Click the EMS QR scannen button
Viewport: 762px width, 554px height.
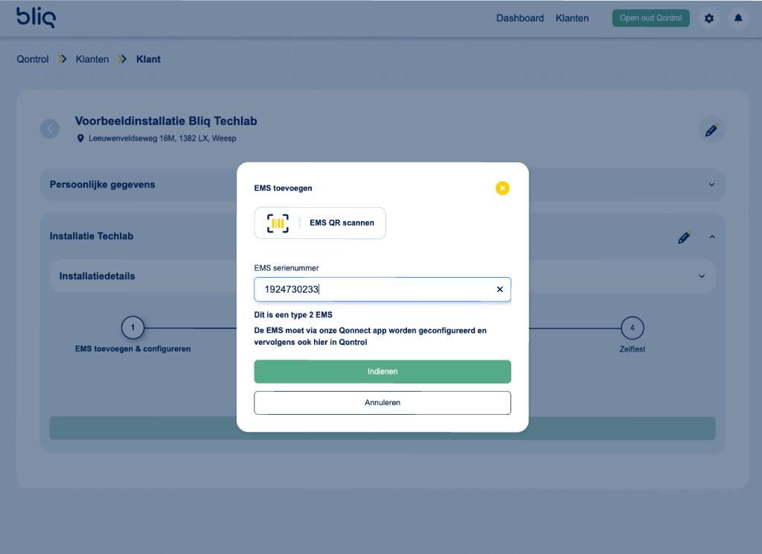pos(320,223)
